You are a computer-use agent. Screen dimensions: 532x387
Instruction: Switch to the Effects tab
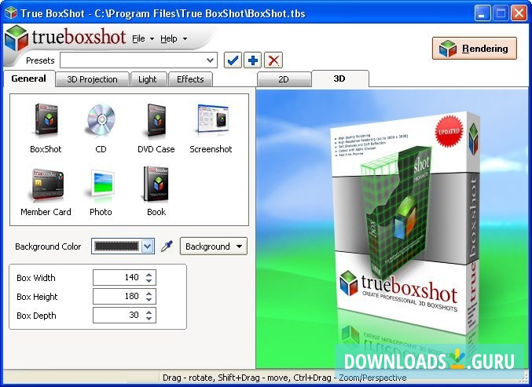(190, 79)
